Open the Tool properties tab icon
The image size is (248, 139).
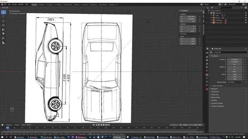[x=207, y=53]
